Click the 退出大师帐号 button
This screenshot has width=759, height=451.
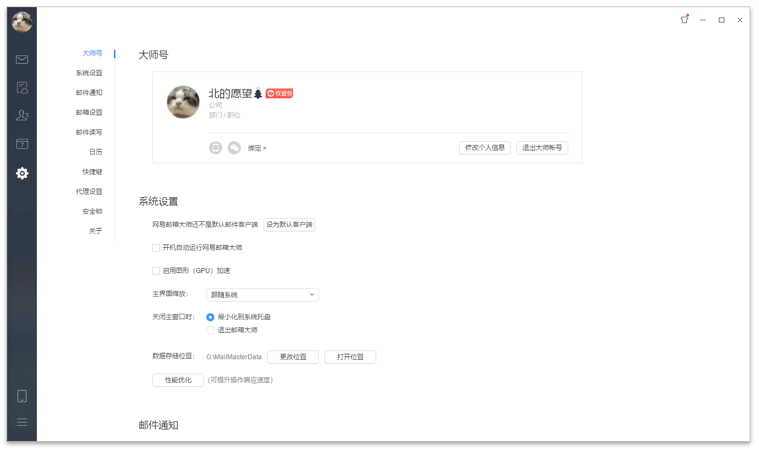pos(542,148)
